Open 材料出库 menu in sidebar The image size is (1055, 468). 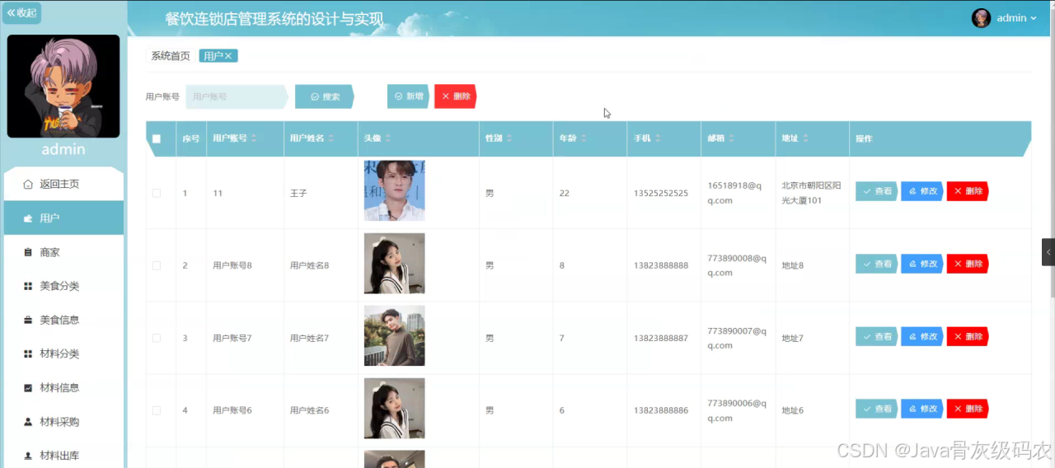63,455
